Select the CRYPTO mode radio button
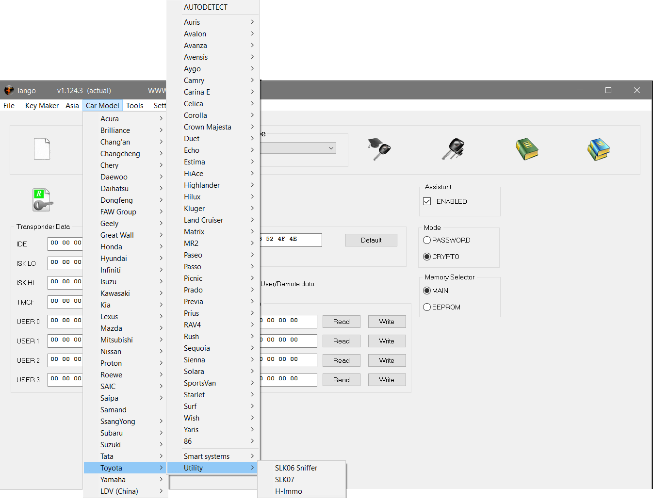Image resolution: width=653 pixels, height=503 pixels. tap(427, 257)
